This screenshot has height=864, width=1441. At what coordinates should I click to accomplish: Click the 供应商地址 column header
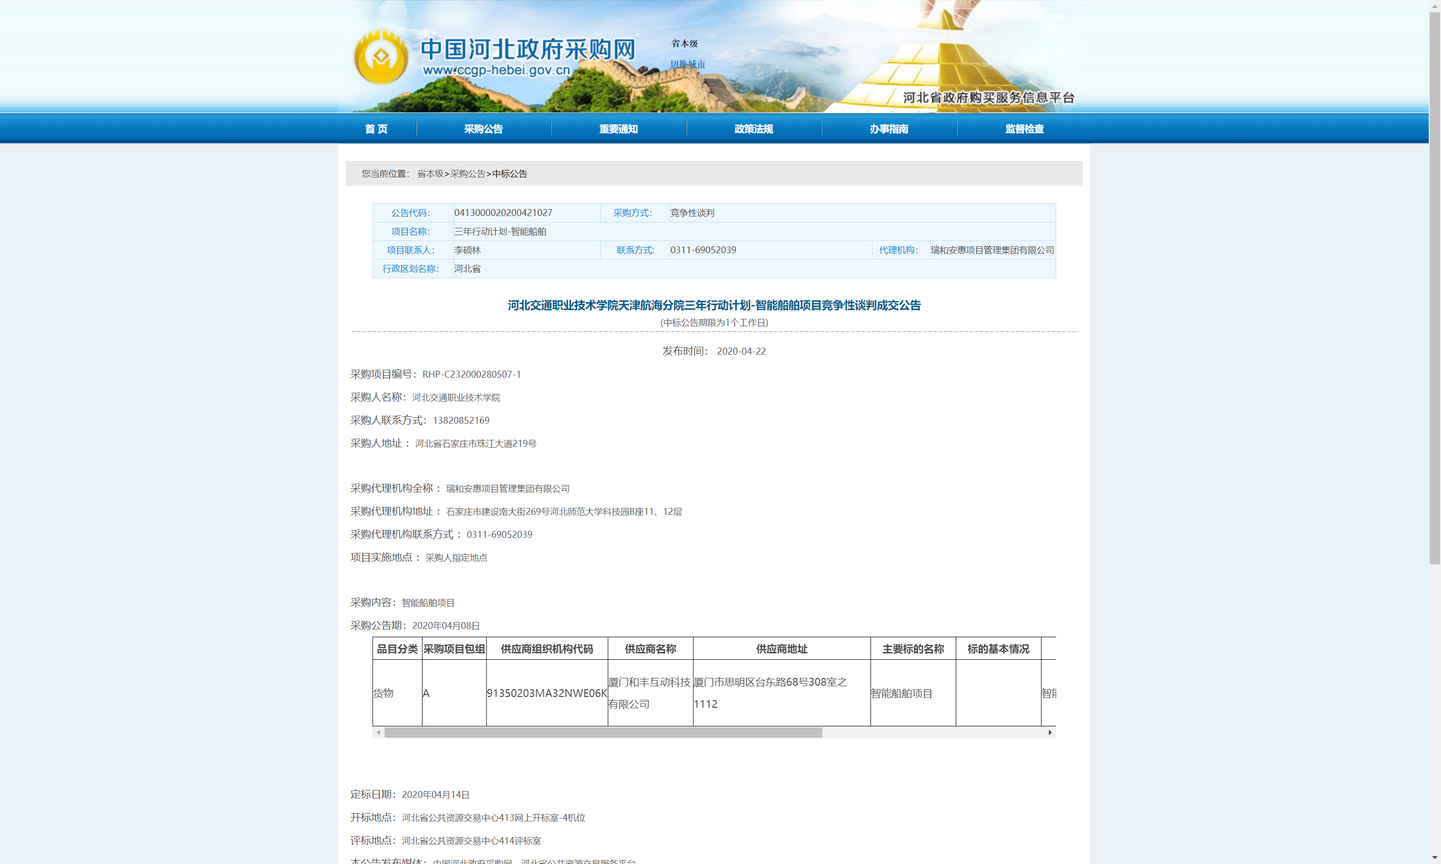(x=782, y=648)
